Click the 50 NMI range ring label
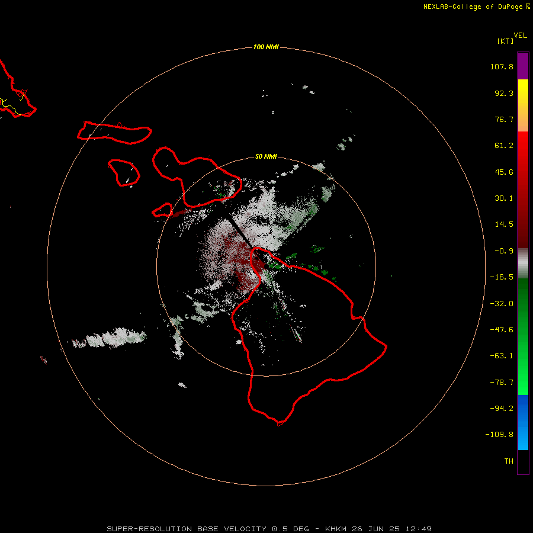The height and width of the screenshot is (533, 533). (x=266, y=156)
